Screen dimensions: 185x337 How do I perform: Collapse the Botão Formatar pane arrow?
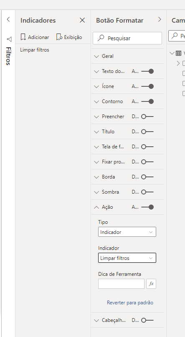click(x=160, y=20)
